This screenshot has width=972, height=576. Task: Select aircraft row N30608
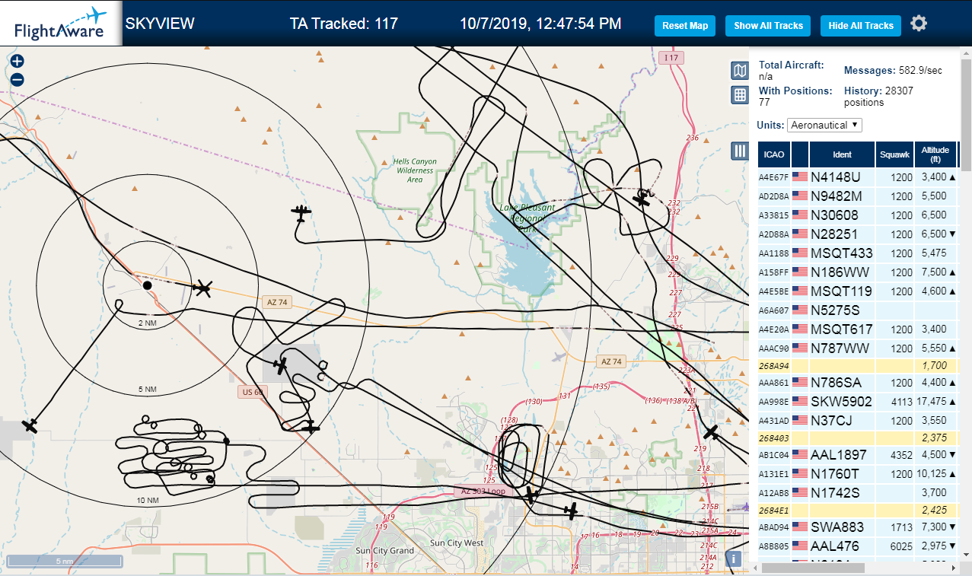(857, 215)
